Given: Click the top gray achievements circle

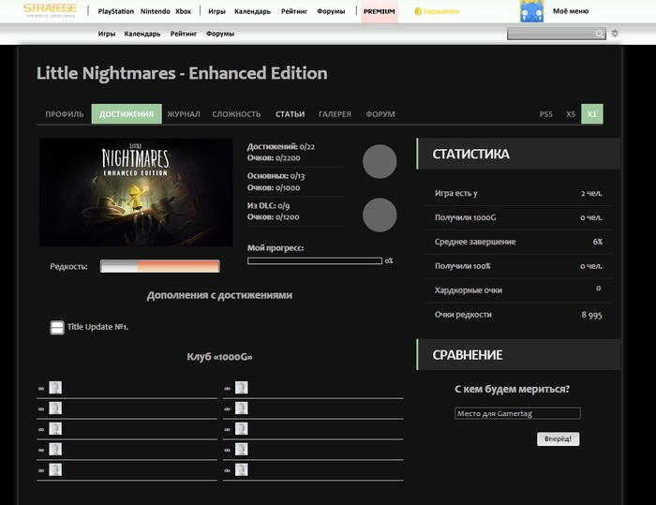Looking at the screenshot, I should click(x=380, y=161).
